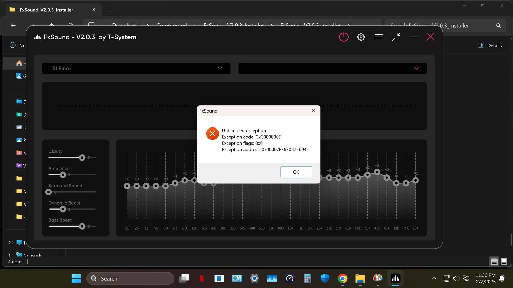This screenshot has width=513, height=288.
Task: Add a new tab in File Explorer
Action: pos(111,10)
